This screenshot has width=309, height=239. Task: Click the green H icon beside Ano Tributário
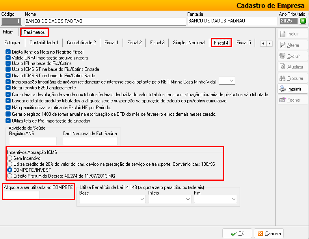tap(303, 21)
